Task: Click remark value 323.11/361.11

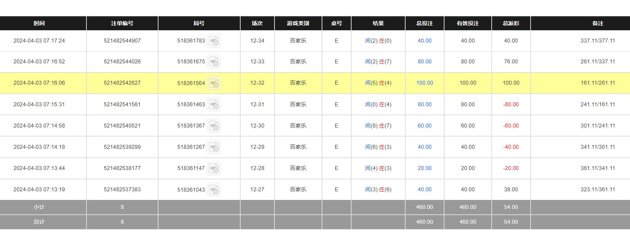Action: pos(598,189)
